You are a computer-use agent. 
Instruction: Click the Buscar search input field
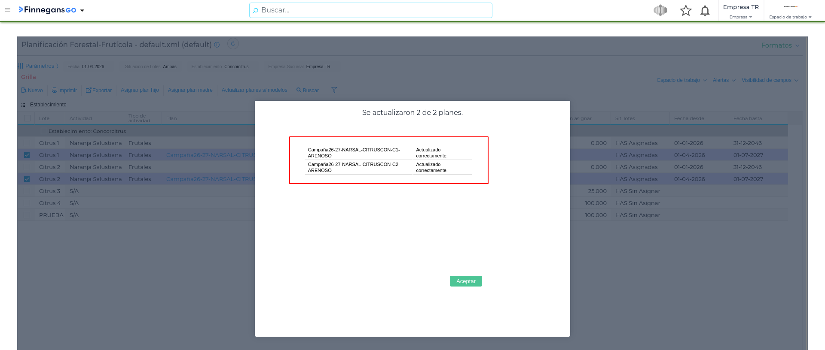(370, 10)
